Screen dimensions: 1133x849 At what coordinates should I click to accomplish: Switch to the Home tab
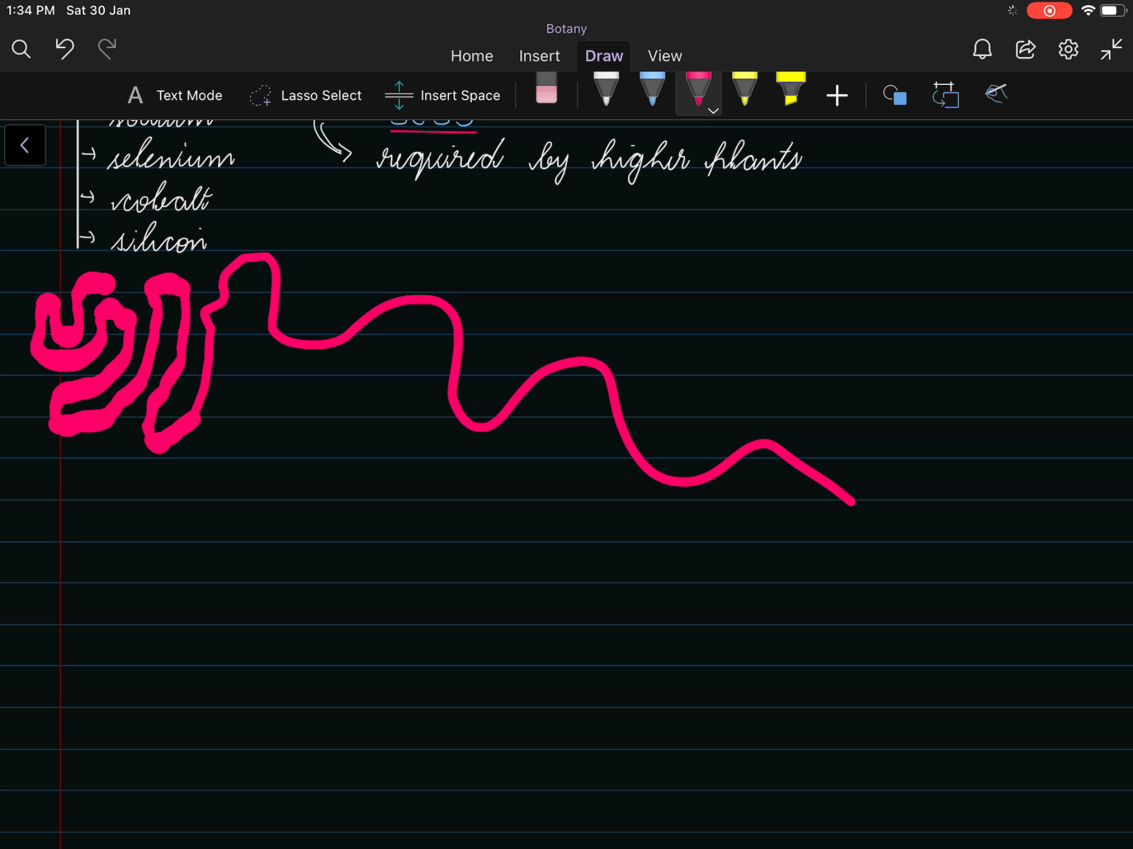472,56
